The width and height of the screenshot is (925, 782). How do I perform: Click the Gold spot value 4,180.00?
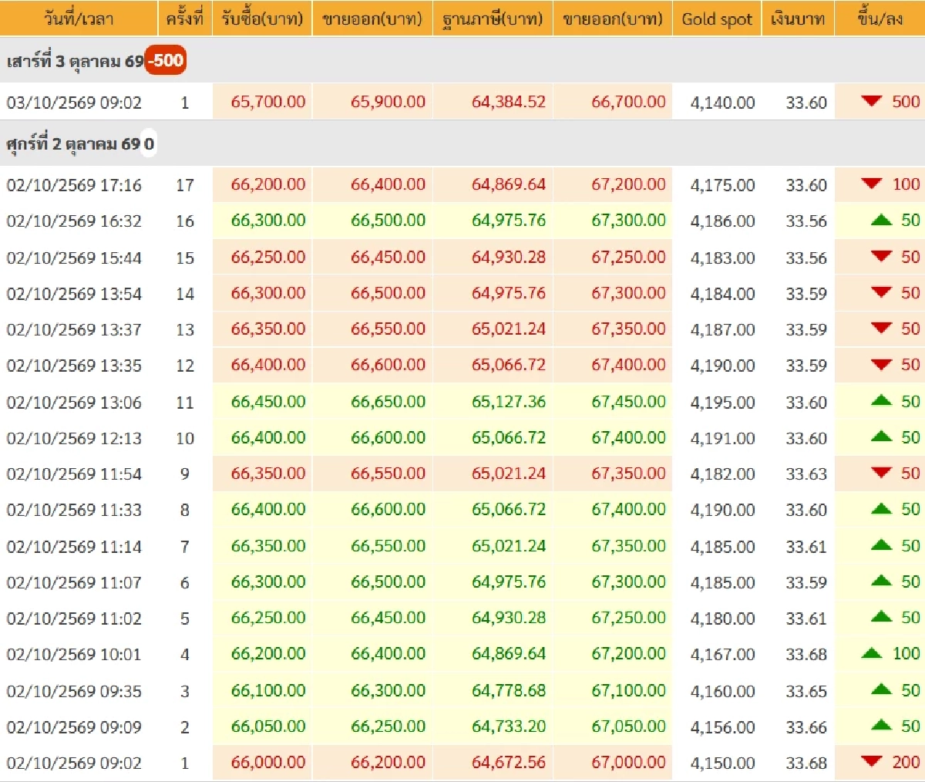pyautogui.click(x=722, y=619)
